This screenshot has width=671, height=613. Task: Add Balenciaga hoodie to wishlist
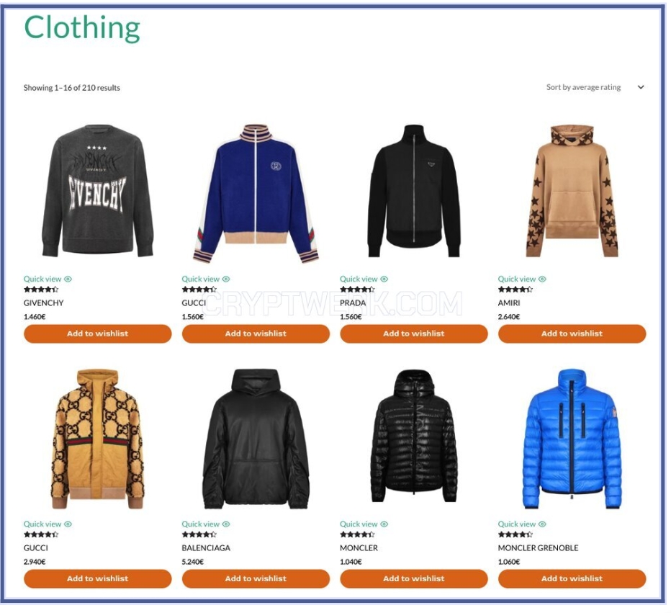point(256,578)
